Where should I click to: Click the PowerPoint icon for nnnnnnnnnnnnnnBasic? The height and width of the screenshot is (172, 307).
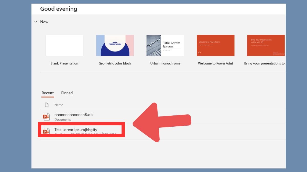tap(46, 117)
